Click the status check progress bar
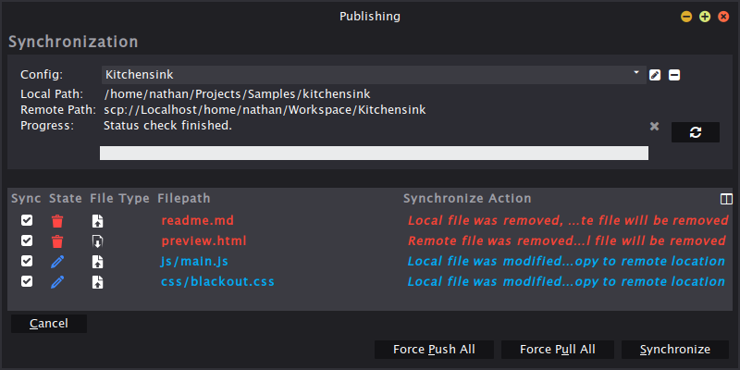Image resolution: width=740 pixels, height=370 pixels. [x=374, y=153]
